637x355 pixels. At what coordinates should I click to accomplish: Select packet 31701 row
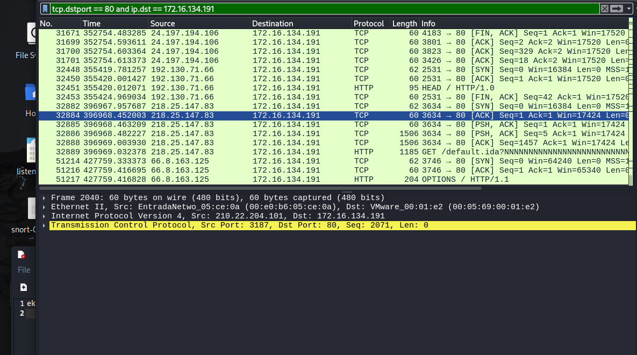pyautogui.click(x=333, y=61)
